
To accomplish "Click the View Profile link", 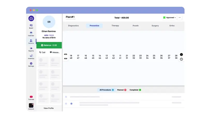I will (49, 108).
